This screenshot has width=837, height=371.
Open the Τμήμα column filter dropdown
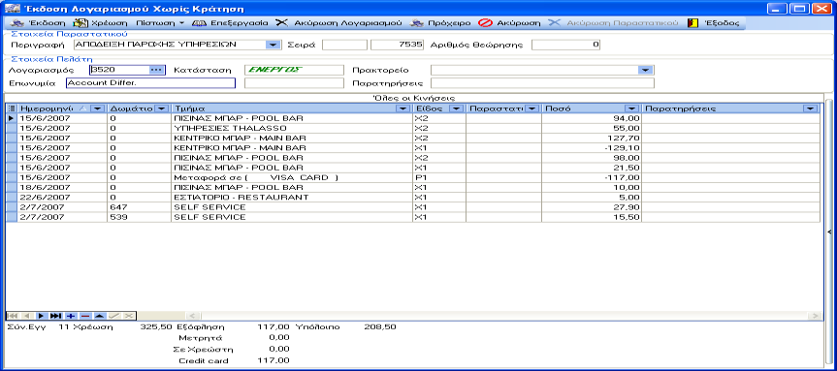(402, 108)
